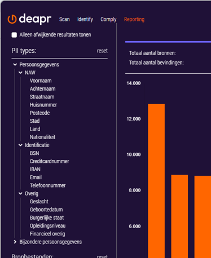
Task: Click 'Totaal aantal bevindingen:' label
Action: 156,63
